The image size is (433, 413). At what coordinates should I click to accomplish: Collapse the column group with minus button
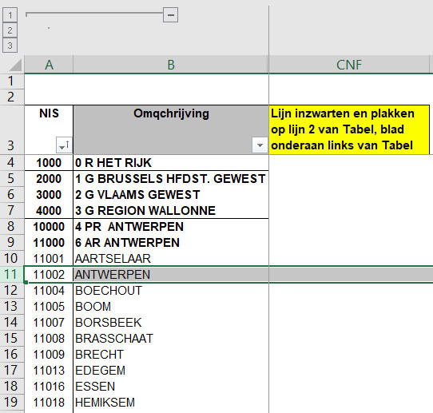[x=170, y=15]
